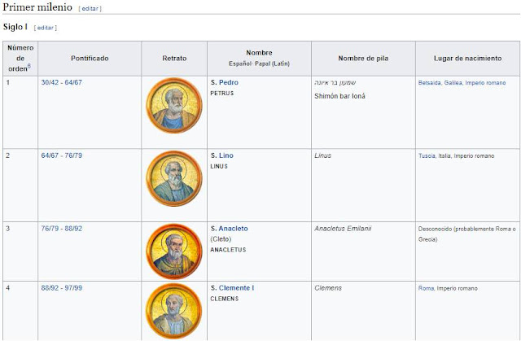Click the editar link beside Siglo I
The image size is (521, 341).
[46, 28]
